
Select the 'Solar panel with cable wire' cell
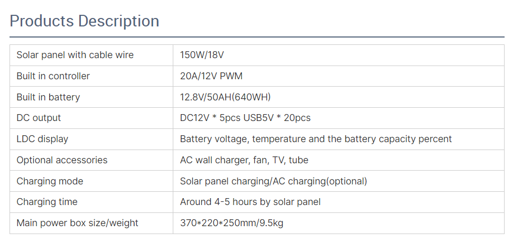(75, 55)
